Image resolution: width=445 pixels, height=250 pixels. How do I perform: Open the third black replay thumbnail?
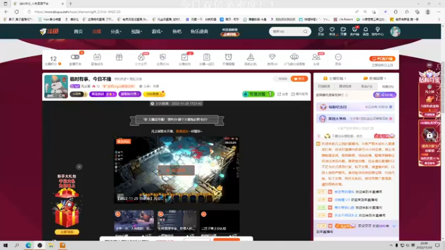pos(219,221)
